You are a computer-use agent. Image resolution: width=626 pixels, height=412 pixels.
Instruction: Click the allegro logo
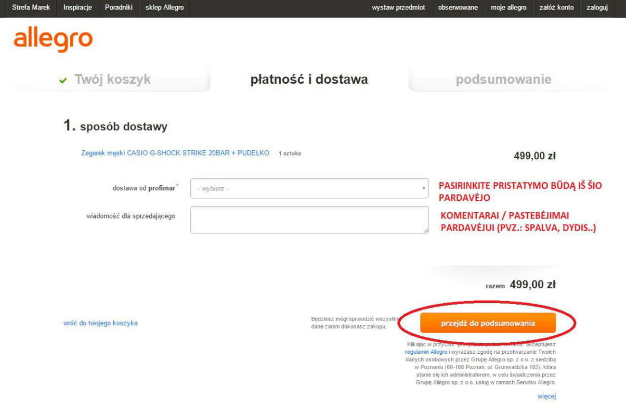tap(53, 40)
